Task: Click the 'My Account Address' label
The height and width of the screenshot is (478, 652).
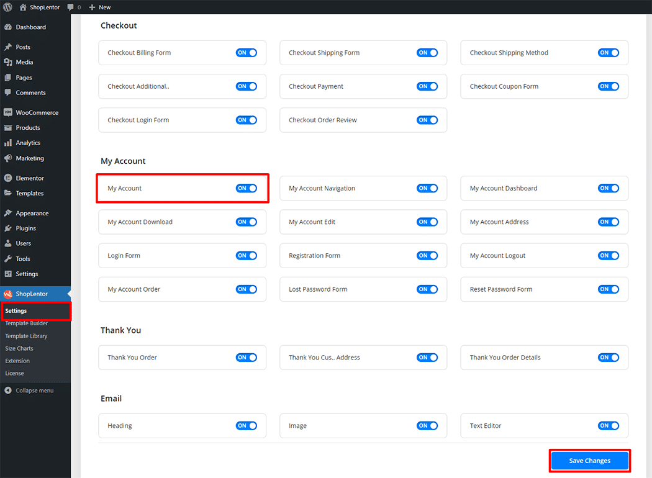Action: 499,222
